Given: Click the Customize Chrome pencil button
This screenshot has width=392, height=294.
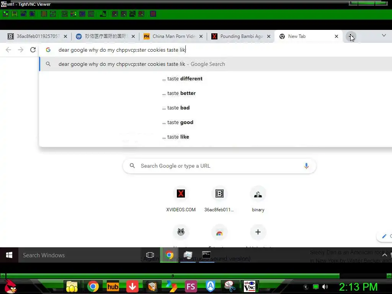Looking at the screenshot, I should 384,236.
